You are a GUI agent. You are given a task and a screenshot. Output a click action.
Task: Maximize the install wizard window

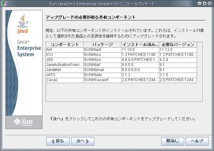[x=205, y=3]
